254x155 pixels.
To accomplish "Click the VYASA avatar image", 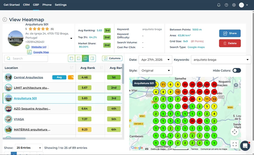I will (x=8, y=119).
